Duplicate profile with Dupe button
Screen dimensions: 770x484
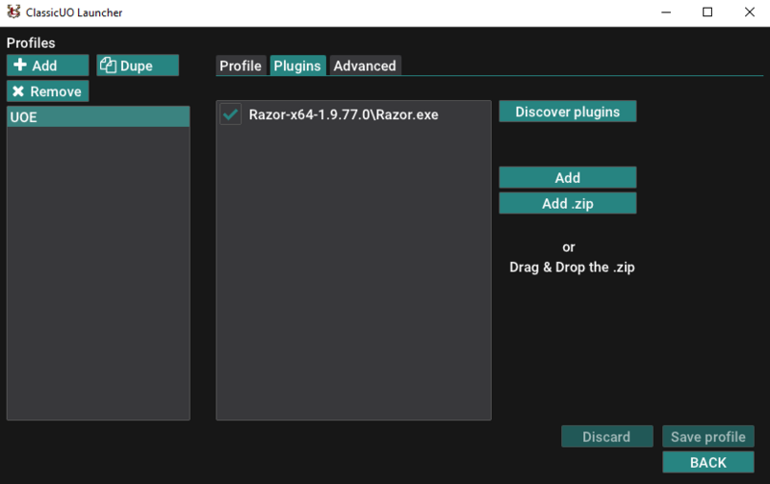[x=138, y=65]
